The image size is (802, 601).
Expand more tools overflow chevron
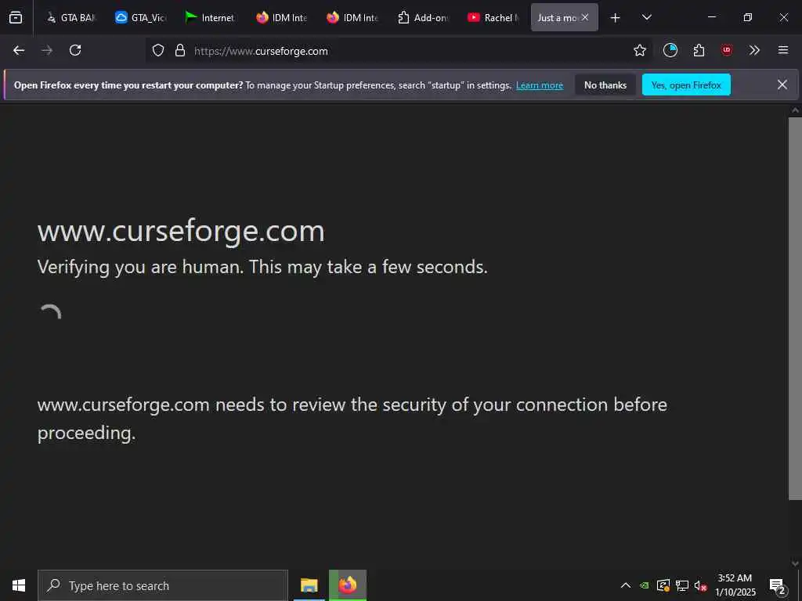pos(754,50)
